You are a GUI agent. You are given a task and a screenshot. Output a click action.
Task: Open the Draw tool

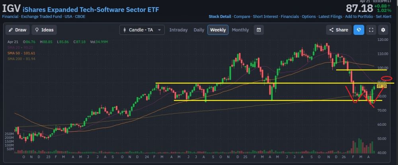(18, 30)
